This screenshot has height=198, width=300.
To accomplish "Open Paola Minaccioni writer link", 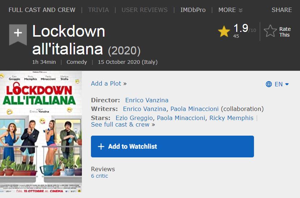I will pyautogui.click(x=195, y=109).
